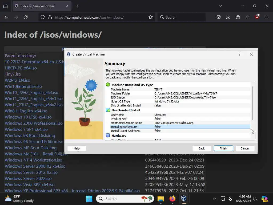Close the Index of /isos/windows/ tab
Viewport: 273px width, 205px height.
pyautogui.click(x=67, y=6)
